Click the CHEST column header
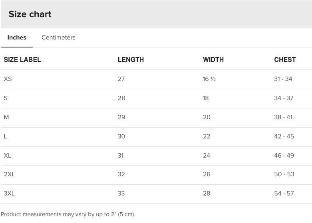 [285, 59]
